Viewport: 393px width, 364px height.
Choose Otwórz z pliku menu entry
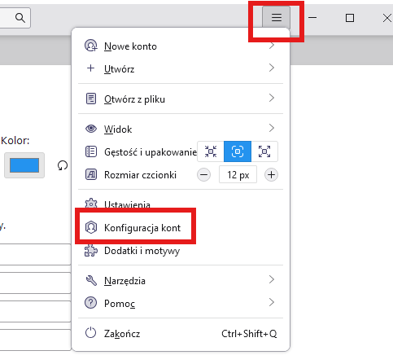(x=181, y=99)
